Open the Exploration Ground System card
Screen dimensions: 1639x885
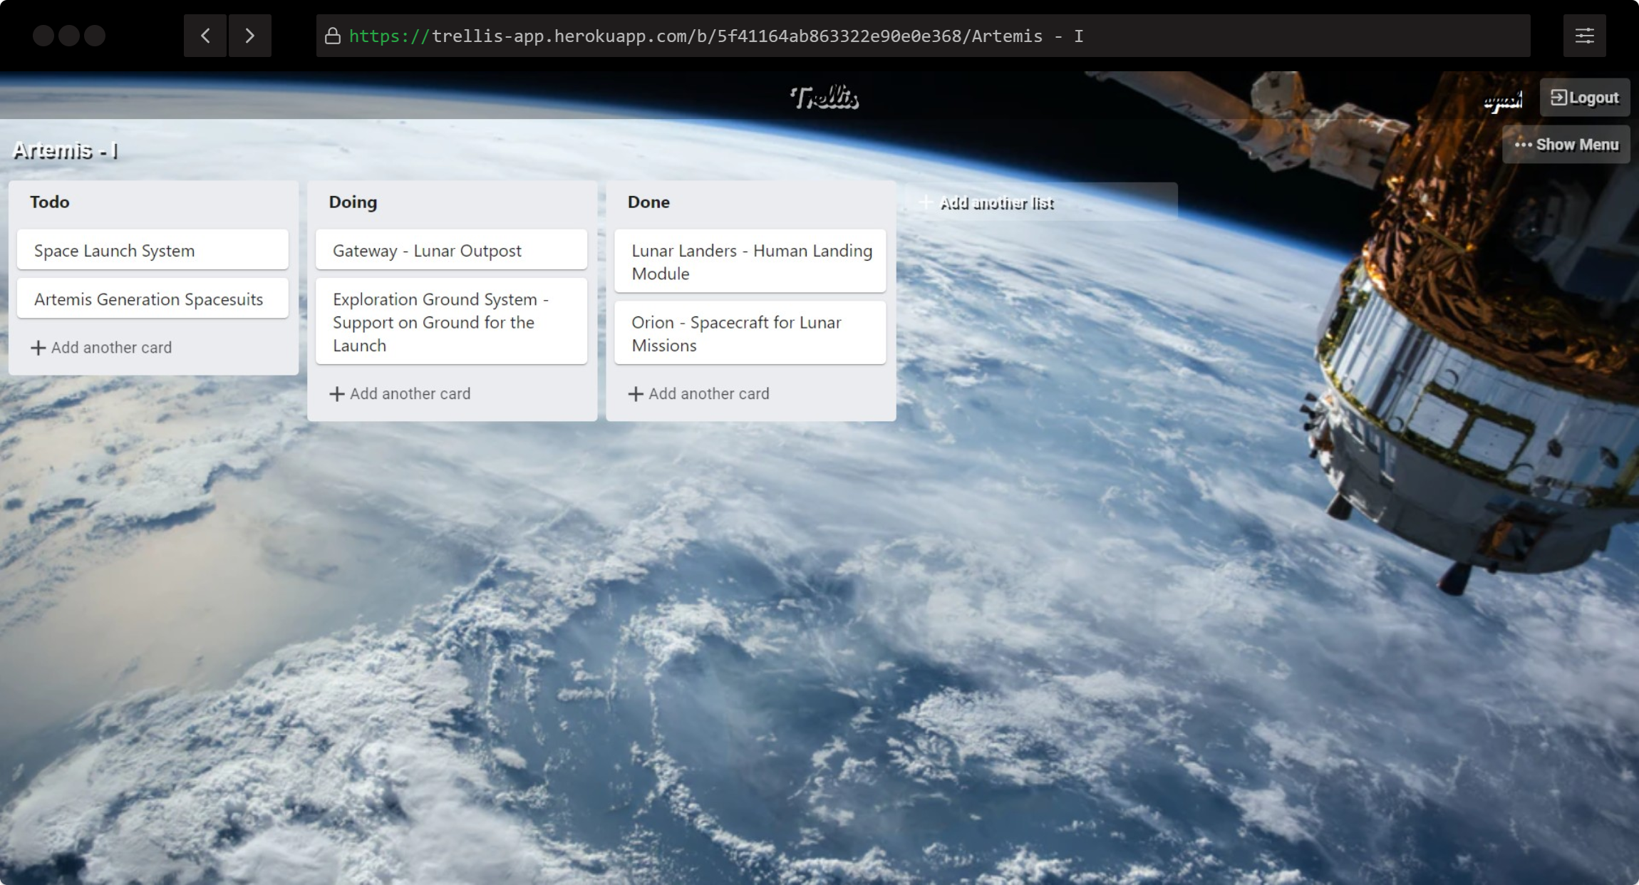tap(451, 322)
